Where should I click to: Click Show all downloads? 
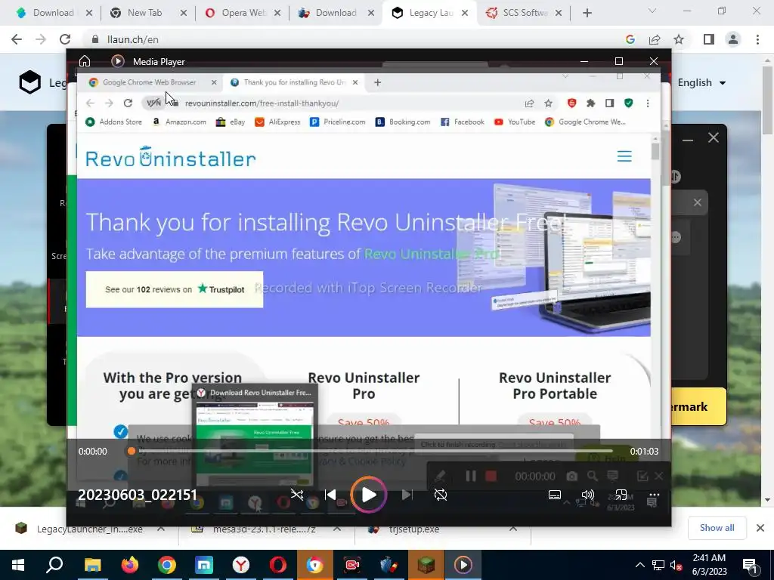click(x=717, y=528)
